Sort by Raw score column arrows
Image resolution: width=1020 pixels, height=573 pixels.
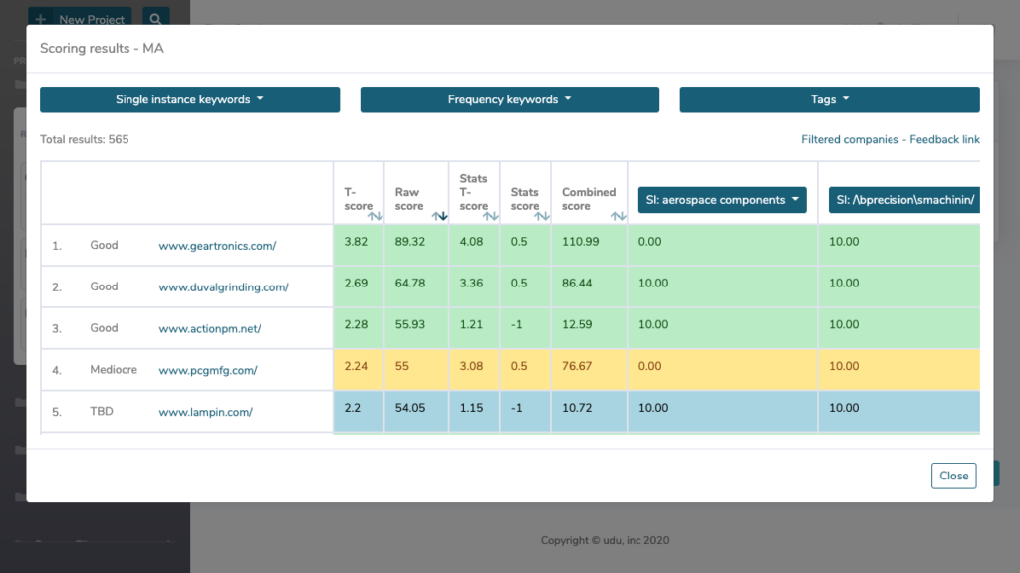pyautogui.click(x=439, y=216)
